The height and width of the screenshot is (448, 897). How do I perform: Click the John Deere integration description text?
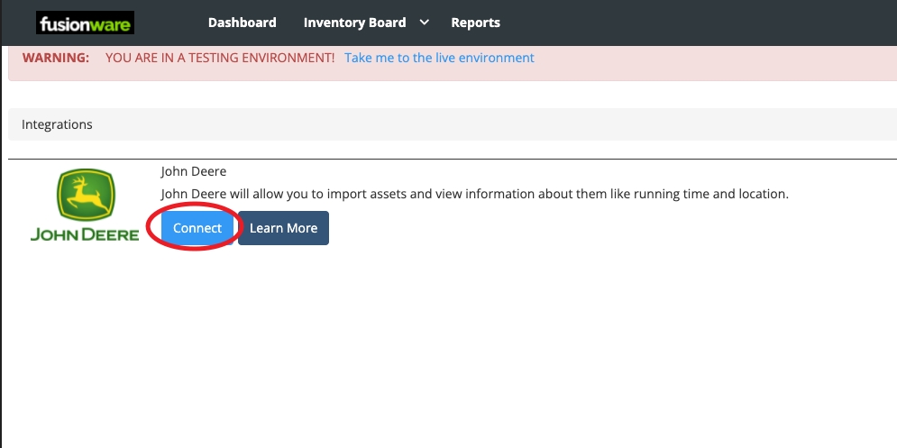(x=474, y=194)
